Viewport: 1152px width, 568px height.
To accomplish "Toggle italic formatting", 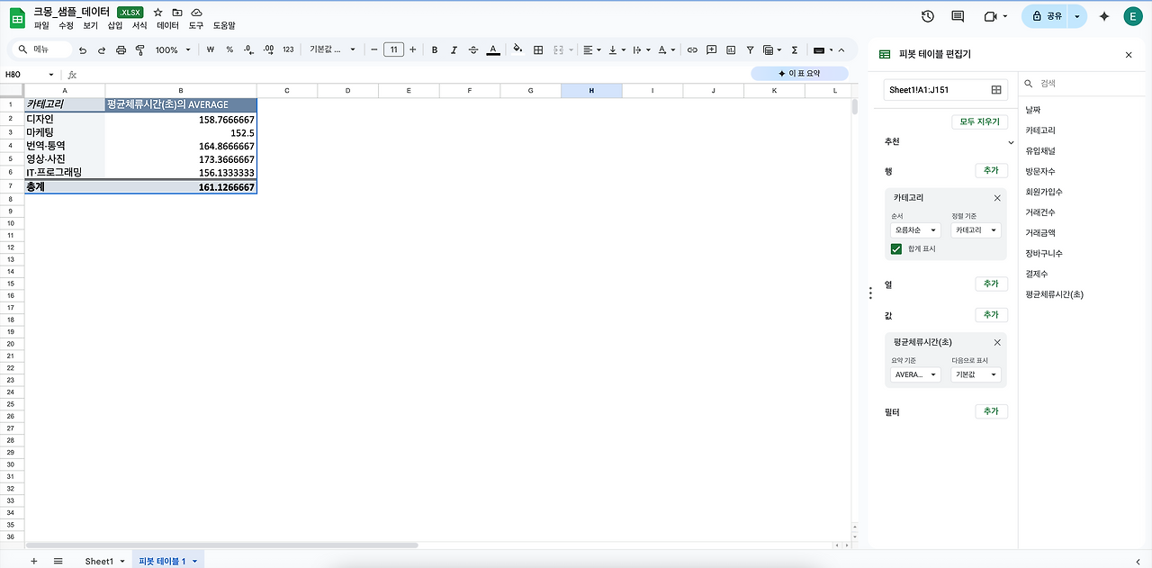I will click(454, 50).
